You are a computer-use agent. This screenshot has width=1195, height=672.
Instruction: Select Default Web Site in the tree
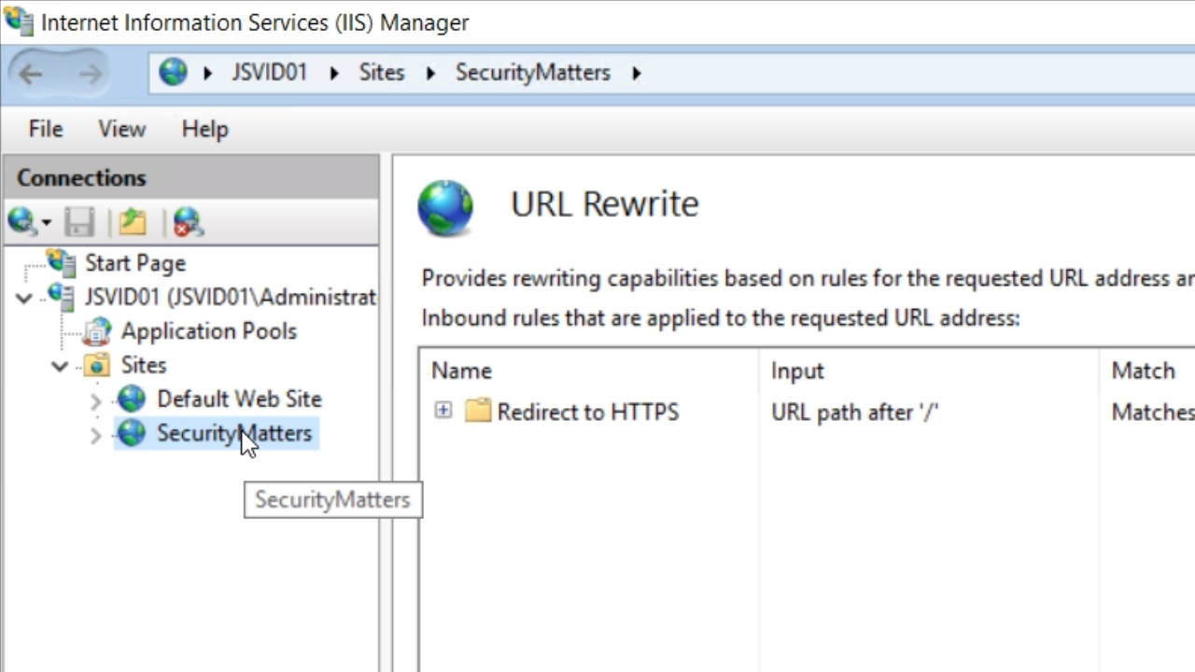pyautogui.click(x=238, y=399)
